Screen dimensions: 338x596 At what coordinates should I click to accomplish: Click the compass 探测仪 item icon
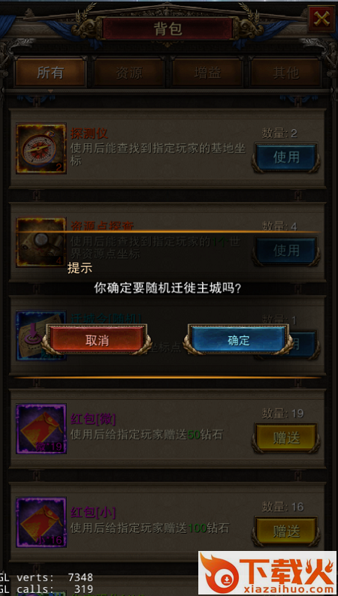(x=41, y=148)
